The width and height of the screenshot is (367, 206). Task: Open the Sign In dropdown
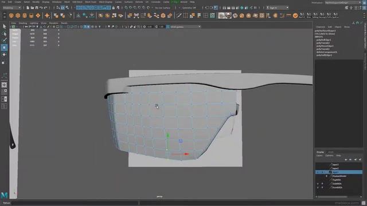tap(277, 7)
